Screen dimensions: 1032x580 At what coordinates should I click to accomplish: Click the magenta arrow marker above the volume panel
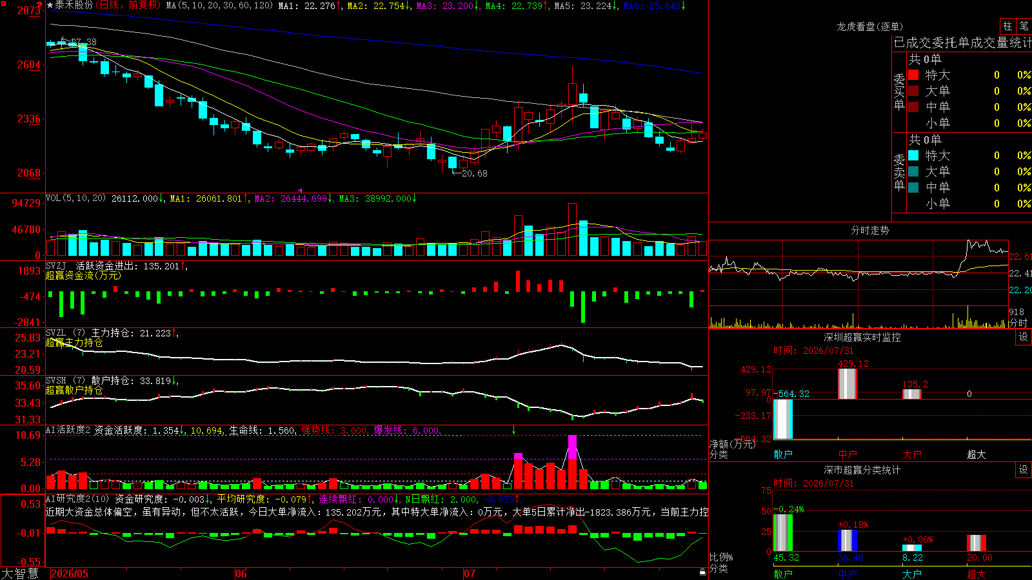tap(300, 190)
